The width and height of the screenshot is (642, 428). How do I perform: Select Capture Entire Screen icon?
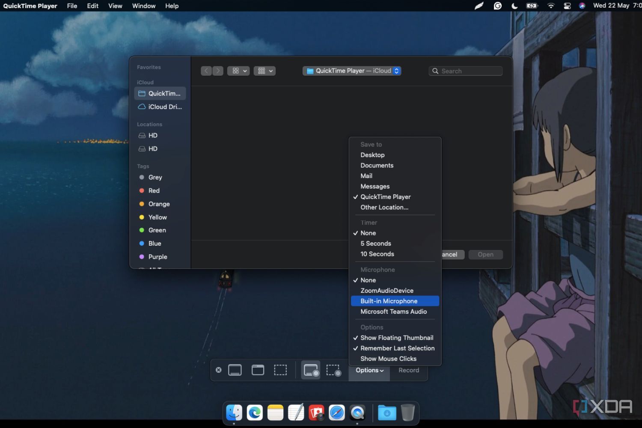235,370
